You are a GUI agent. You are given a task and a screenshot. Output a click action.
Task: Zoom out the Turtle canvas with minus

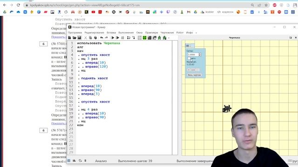[x=197, y=70]
